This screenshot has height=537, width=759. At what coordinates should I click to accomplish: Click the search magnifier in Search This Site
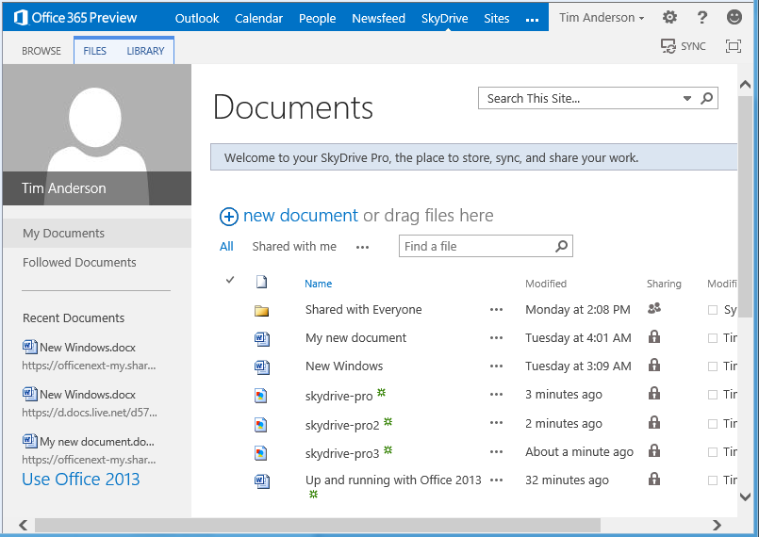click(x=707, y=98)
